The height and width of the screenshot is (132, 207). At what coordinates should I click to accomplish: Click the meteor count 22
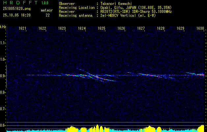(x=48, y=15)
